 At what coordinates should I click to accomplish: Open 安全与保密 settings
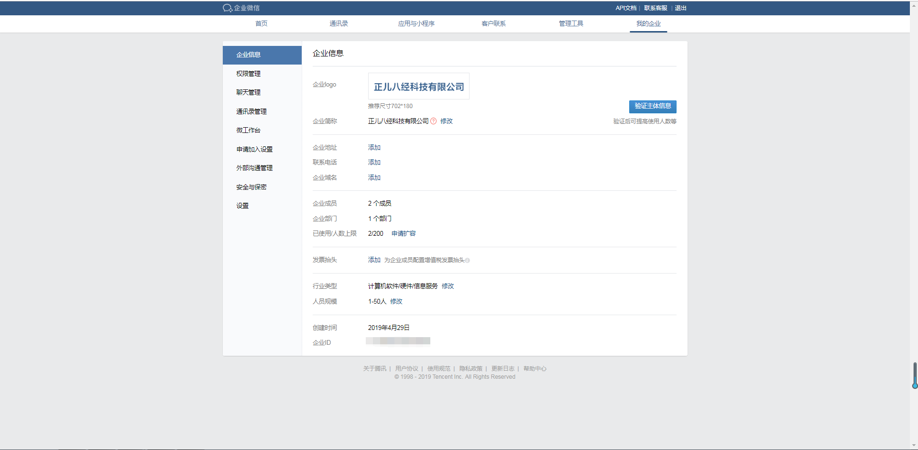coord(251,187)
